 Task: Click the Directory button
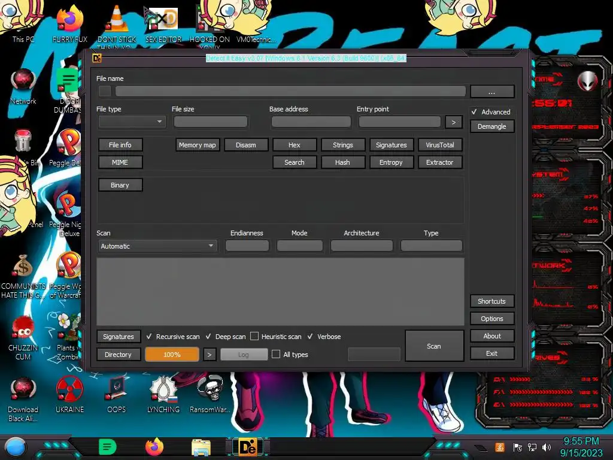point(119,355)
